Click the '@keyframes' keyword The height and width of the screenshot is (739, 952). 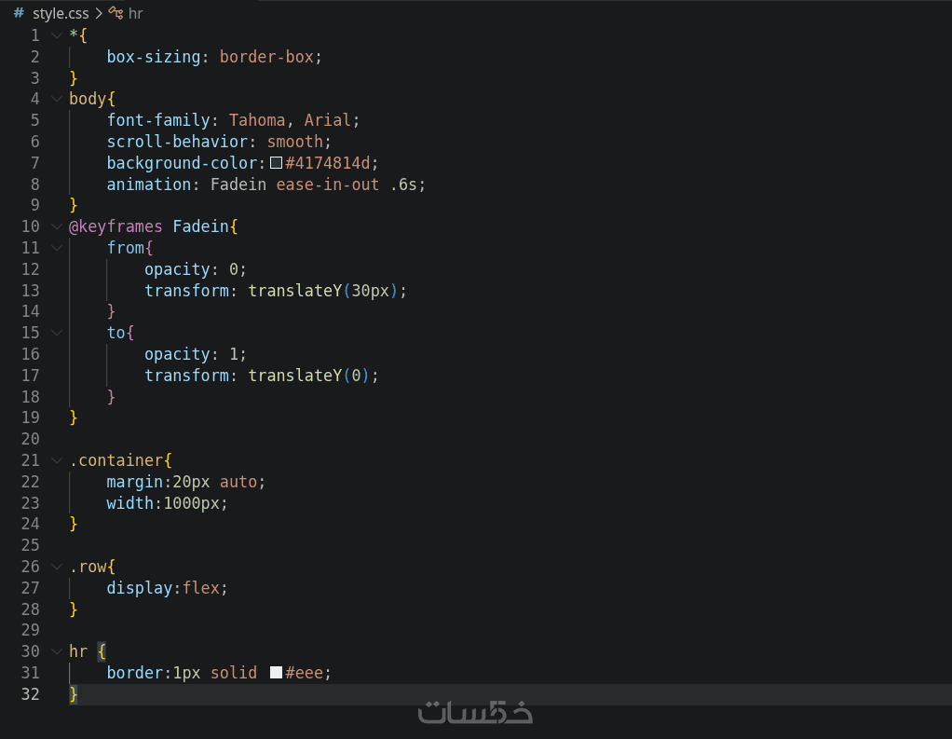[116, 226]
